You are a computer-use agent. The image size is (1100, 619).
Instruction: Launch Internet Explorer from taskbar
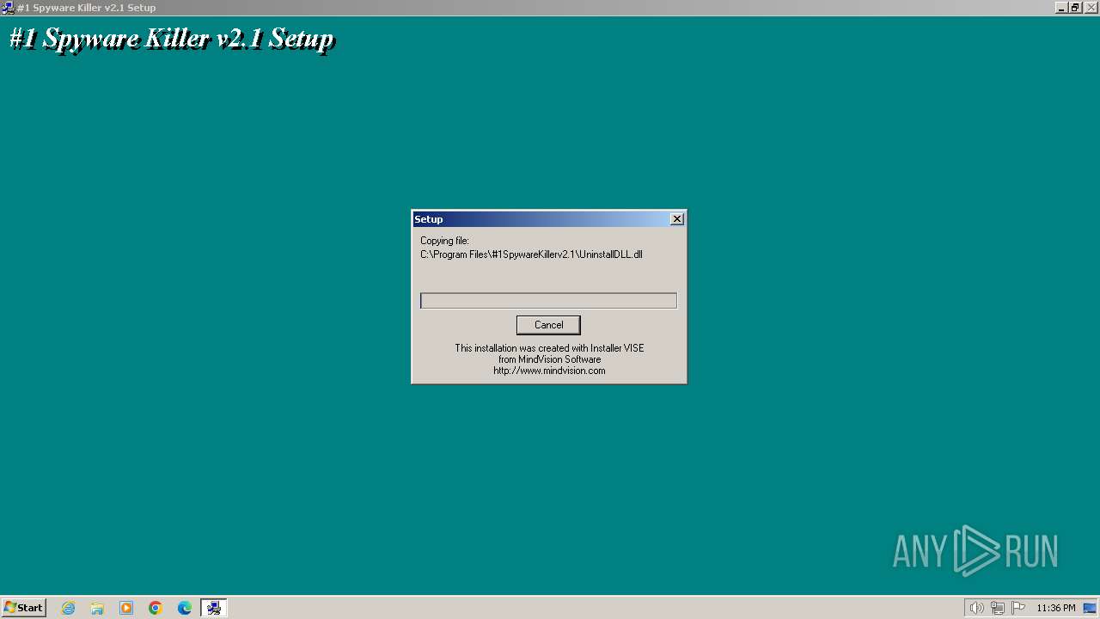pyautogui.click(x=69, y=608)
